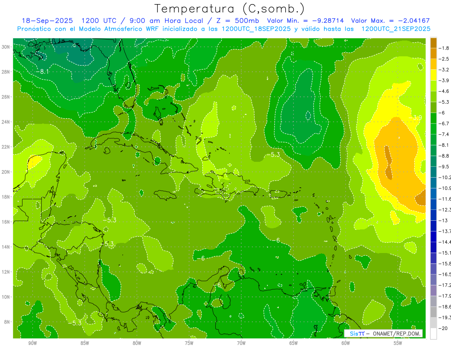The height and width of the screenshot is (348, 451).
Task: Click the SisTT ONAMET/REP.DOM. logo
Action: 383,333
